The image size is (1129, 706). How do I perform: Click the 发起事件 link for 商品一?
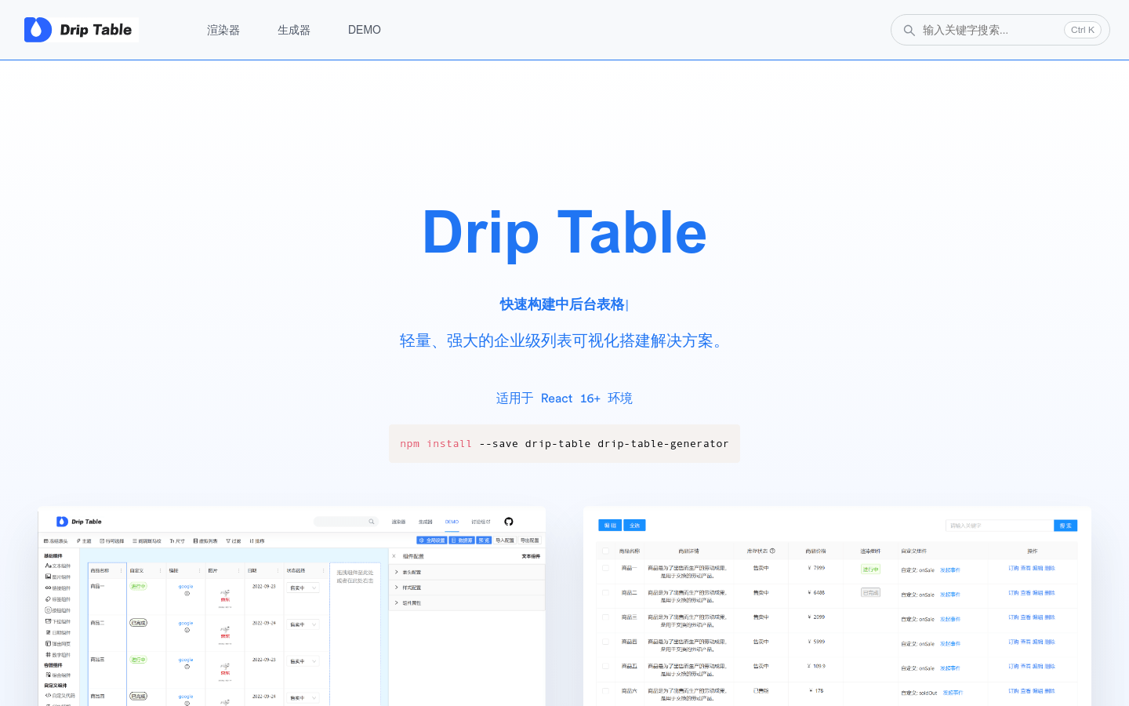(949, 569)
